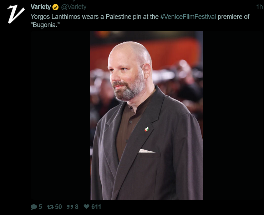View the 8 quotes count
264x215 pixels.
(77, 207)
